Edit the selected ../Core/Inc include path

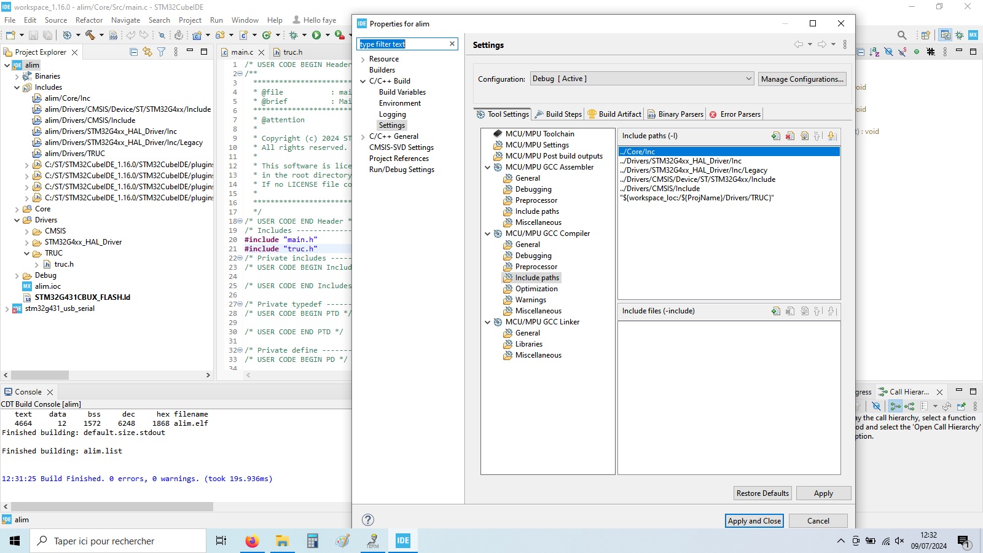(x=805, y=136)
